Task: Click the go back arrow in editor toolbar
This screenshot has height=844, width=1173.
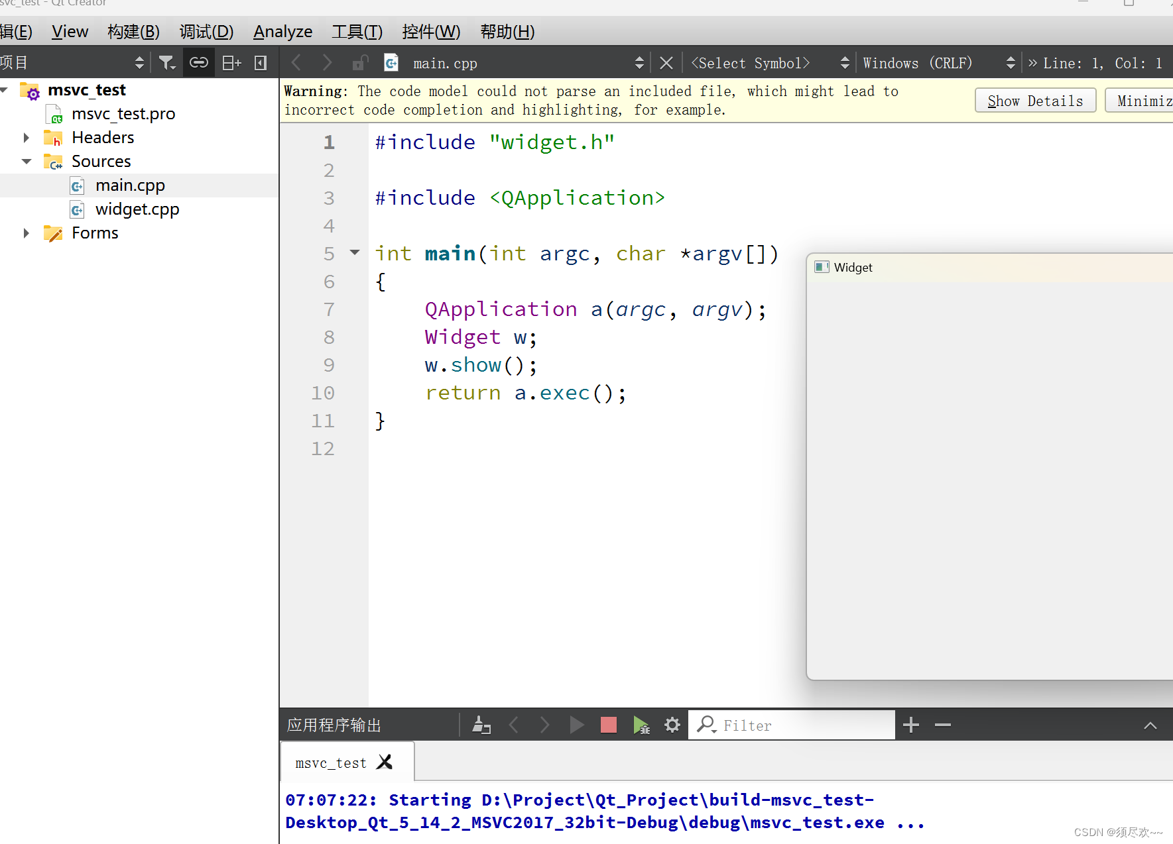Action: 296,63
